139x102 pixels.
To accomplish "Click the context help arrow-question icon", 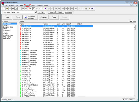I will point(93,9).
